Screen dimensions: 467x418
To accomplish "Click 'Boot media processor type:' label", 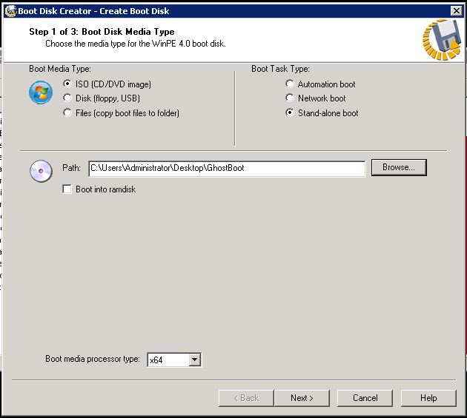I will pos(93,359).
